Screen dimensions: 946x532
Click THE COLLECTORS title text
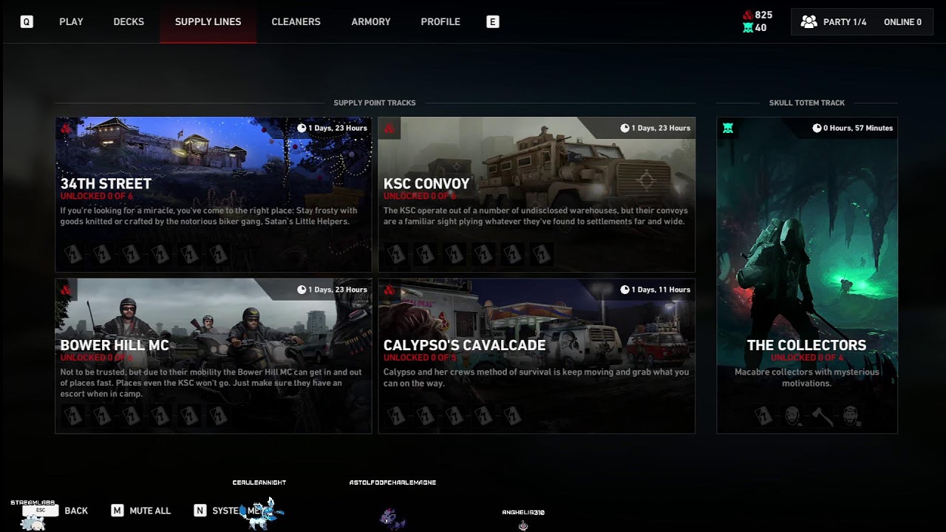(x=807, y=345)
